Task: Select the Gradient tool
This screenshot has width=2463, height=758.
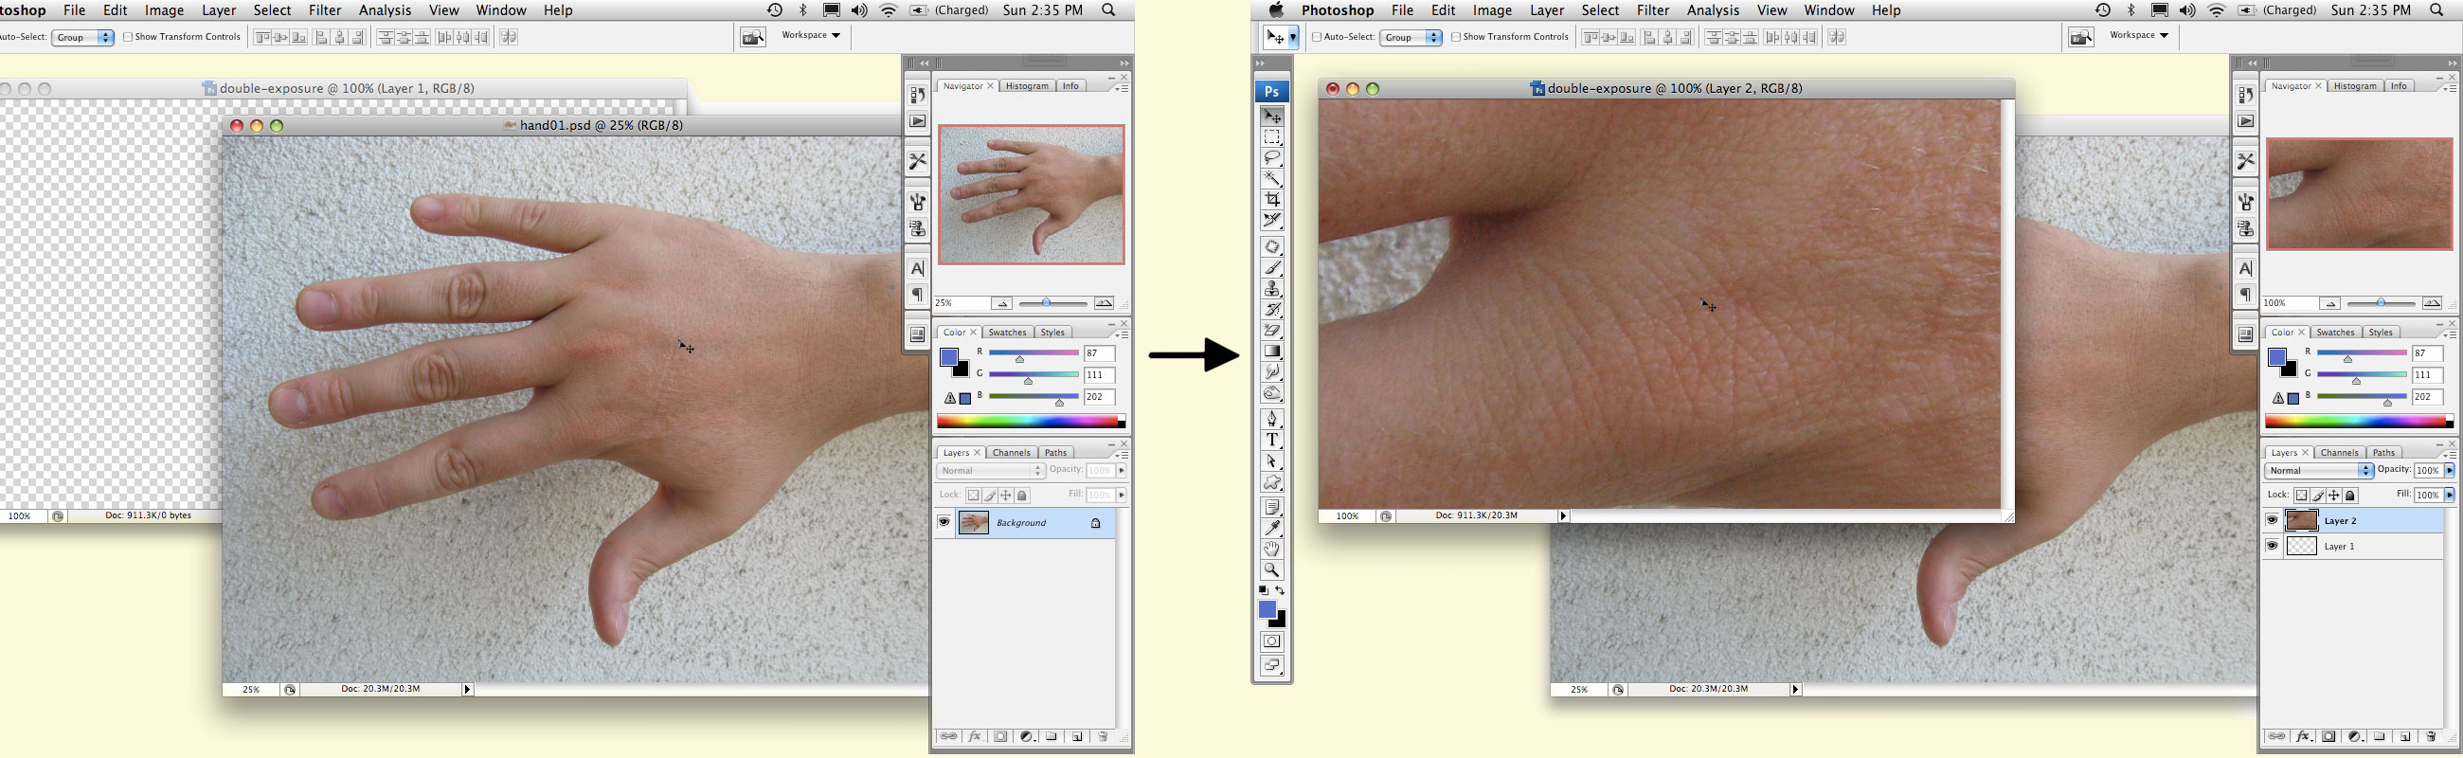Action: tap(1271, 351)
